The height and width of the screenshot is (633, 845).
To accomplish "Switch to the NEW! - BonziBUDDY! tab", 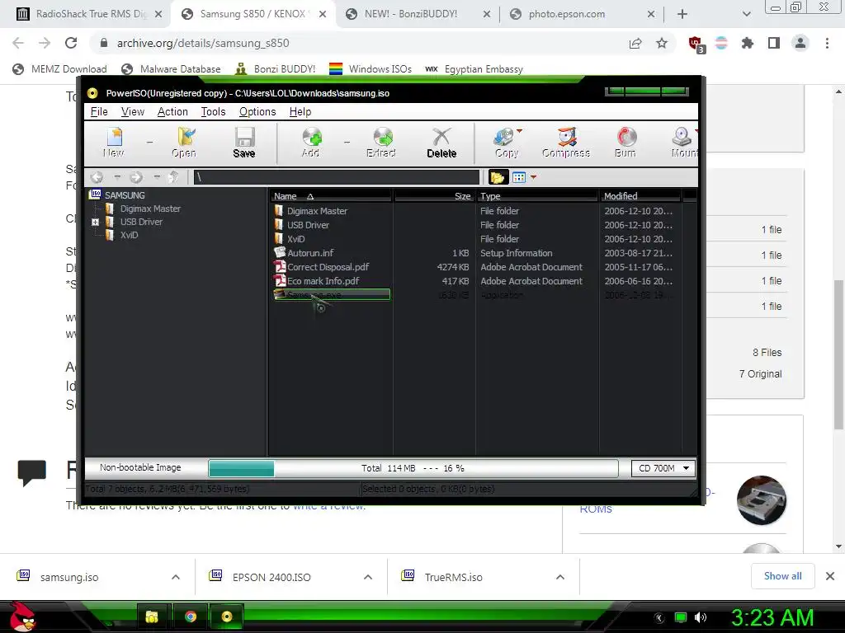I will point(418,14).
